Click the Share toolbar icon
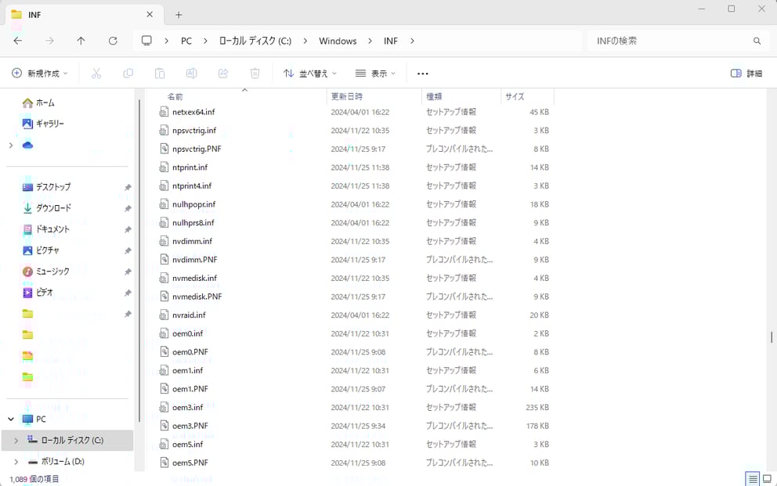Image resolution: width=777 pixels, height=486 pixels. point(223,74)
